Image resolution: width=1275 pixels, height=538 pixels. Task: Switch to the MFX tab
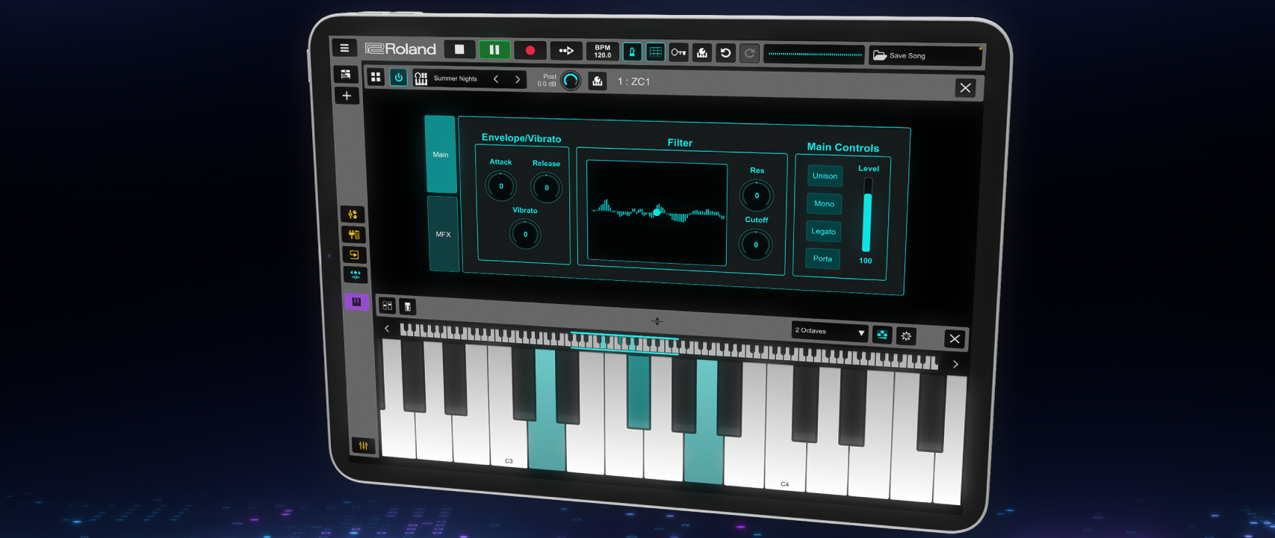pos(443,234)
